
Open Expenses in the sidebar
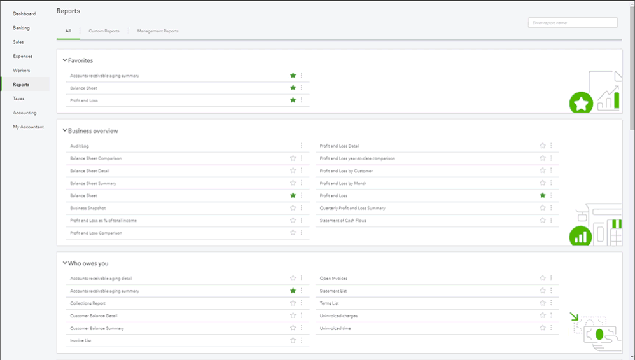tap(22, 56)
